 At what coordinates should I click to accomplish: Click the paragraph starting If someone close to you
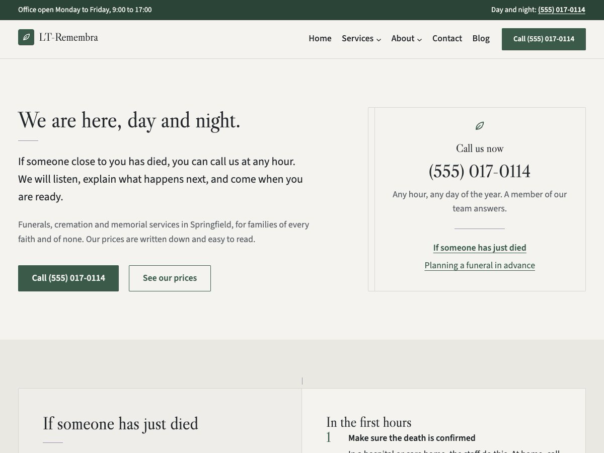click(161, 179)
